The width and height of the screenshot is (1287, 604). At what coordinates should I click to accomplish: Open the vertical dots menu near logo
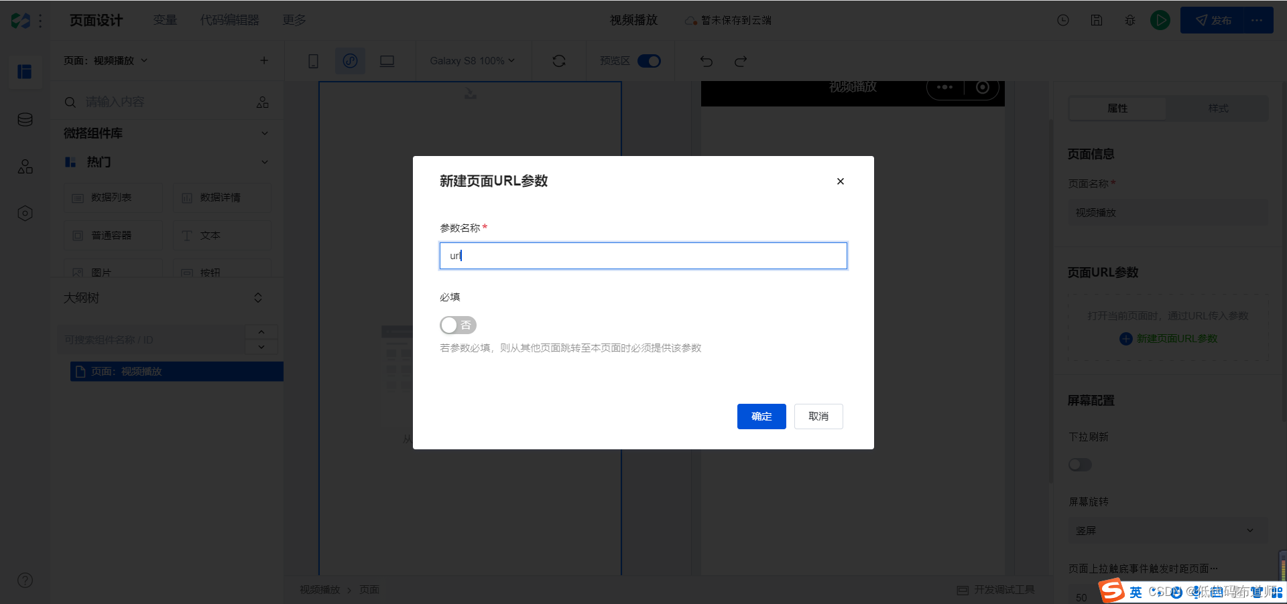40,21
